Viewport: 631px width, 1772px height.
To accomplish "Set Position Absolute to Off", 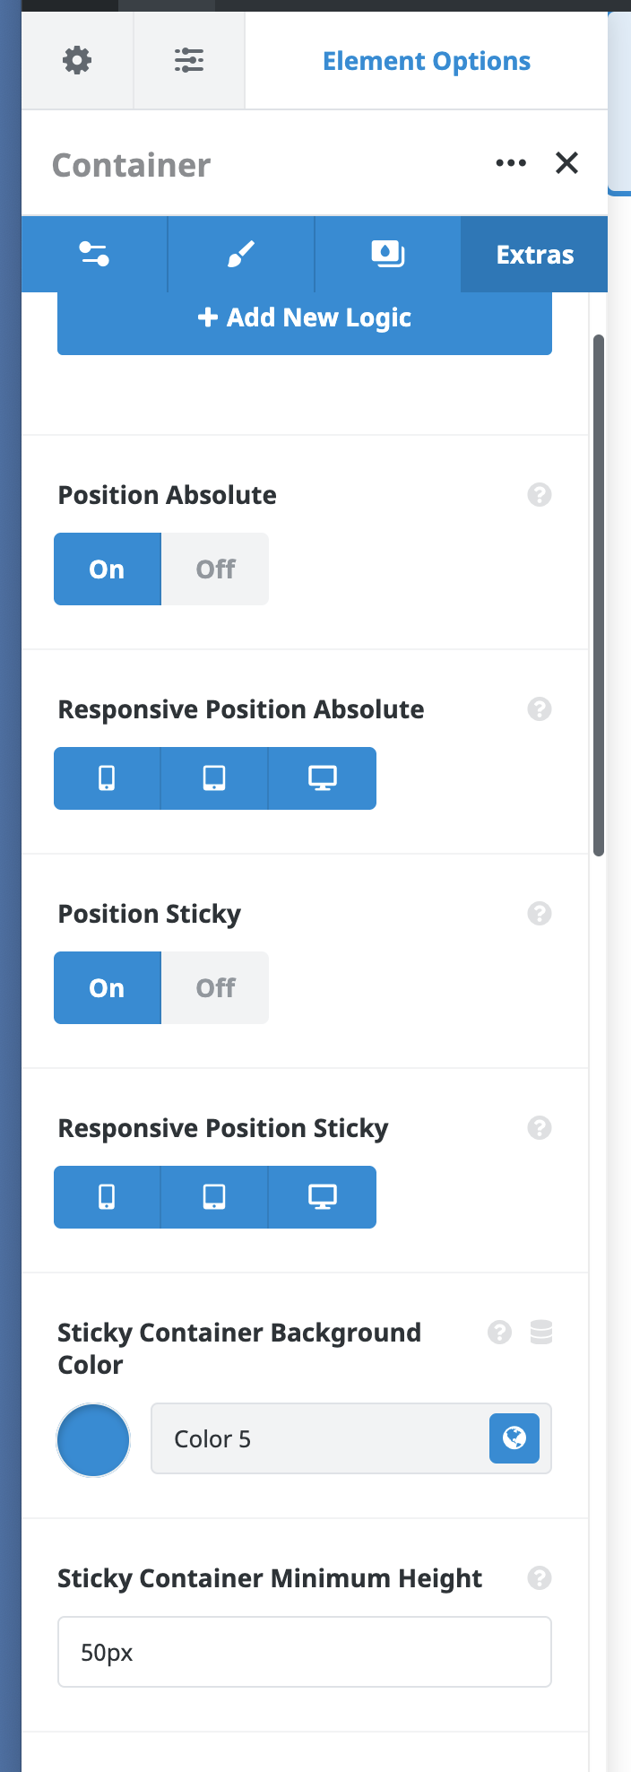I will [x=215, y=569].
